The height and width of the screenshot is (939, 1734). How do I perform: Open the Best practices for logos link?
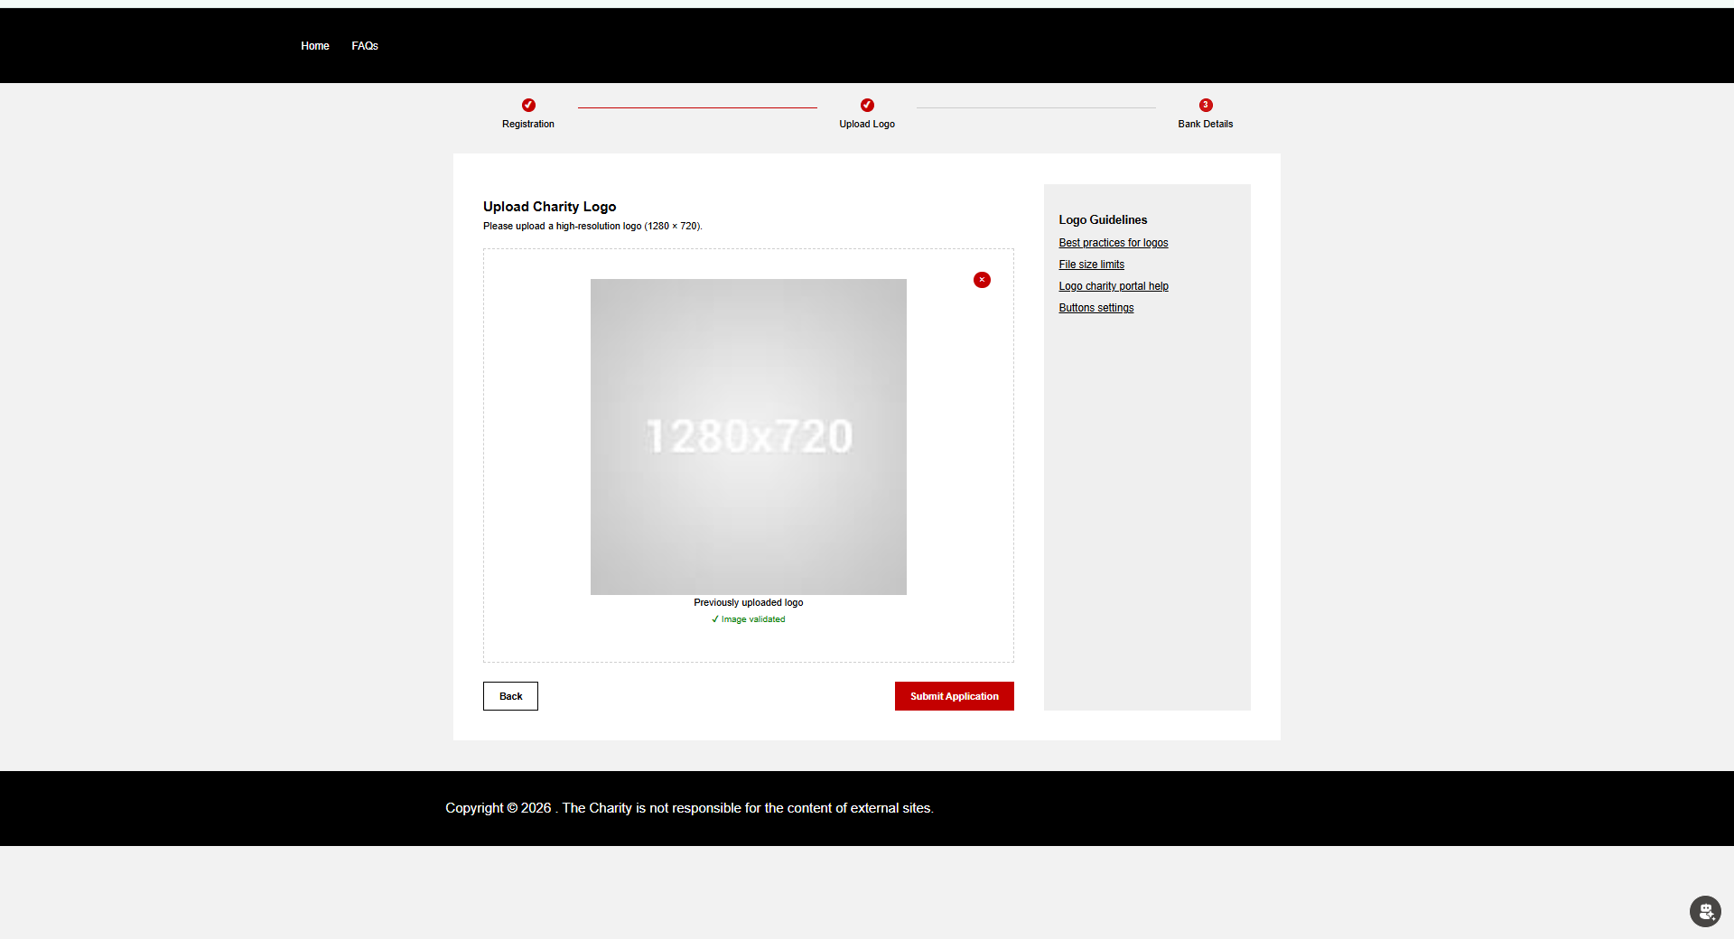click(1114, 243)
